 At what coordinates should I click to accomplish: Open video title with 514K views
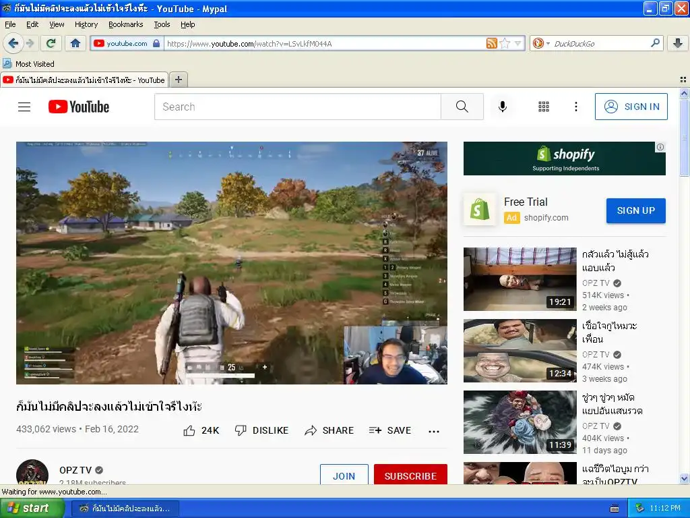tap(615, 261)
